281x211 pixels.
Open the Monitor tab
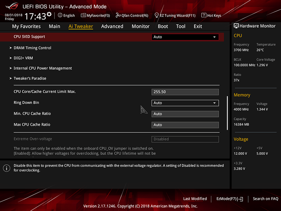[x=141, y=27]
